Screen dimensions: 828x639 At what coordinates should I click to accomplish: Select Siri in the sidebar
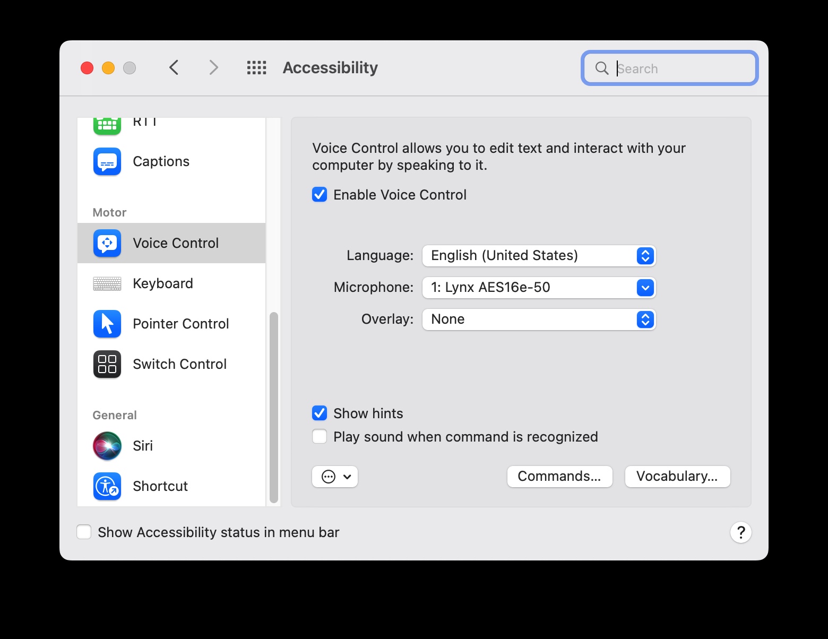pos(171,446)
